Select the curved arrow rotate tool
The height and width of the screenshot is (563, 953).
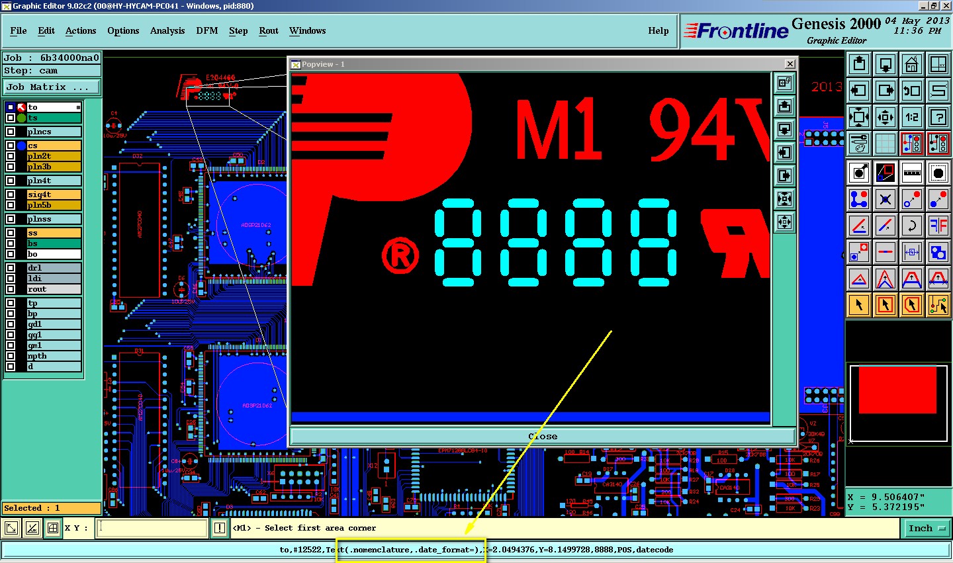tap(912, 226)
